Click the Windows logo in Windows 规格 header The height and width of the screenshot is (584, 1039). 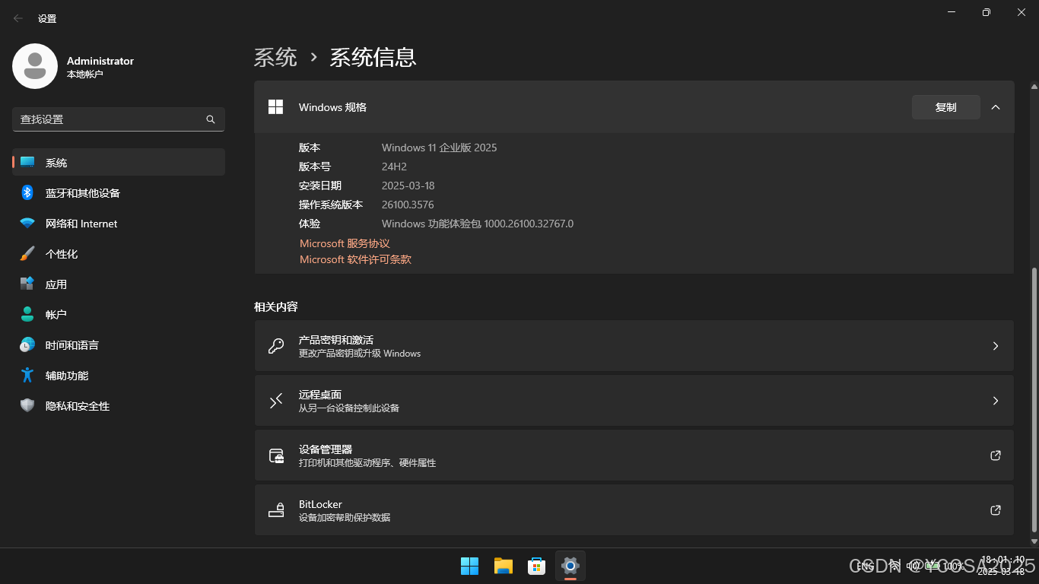click(276, 107)
